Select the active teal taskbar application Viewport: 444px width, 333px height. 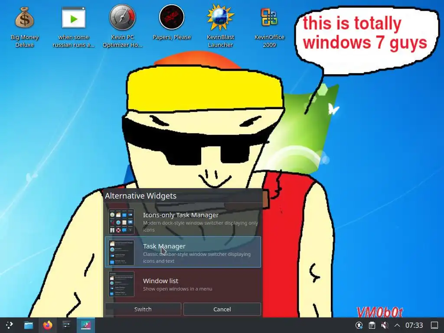point(86,325)
